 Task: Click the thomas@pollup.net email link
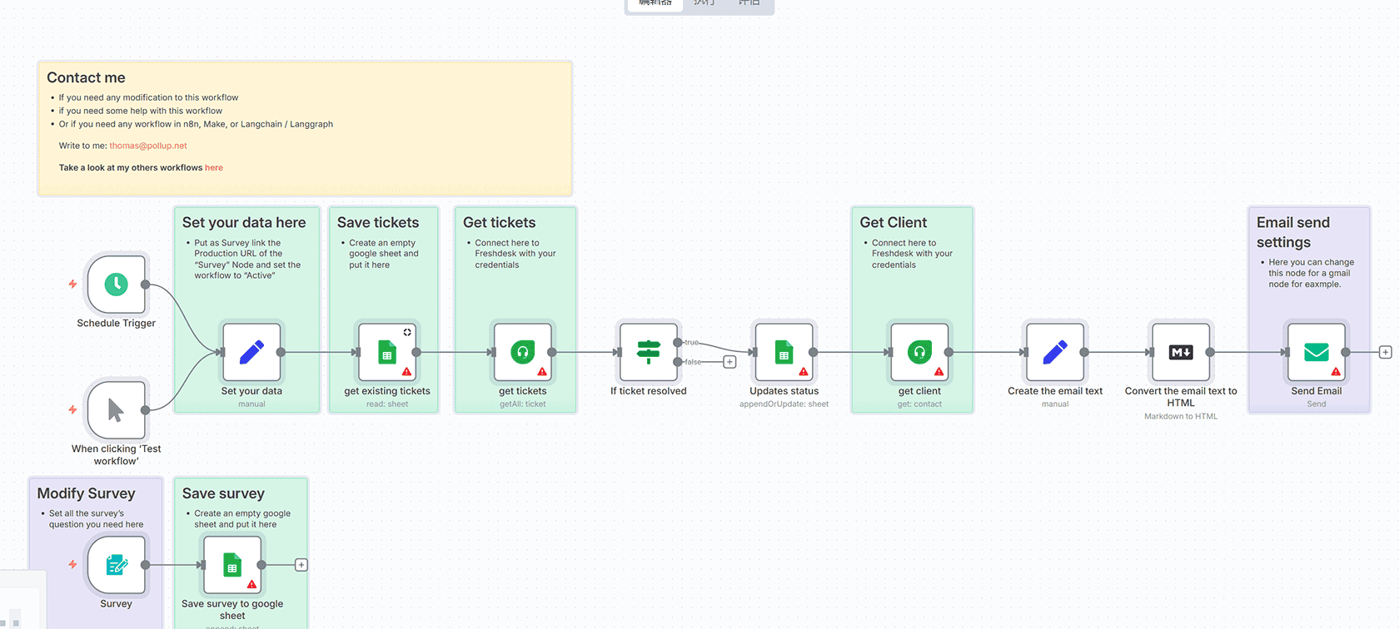point(148,146)
